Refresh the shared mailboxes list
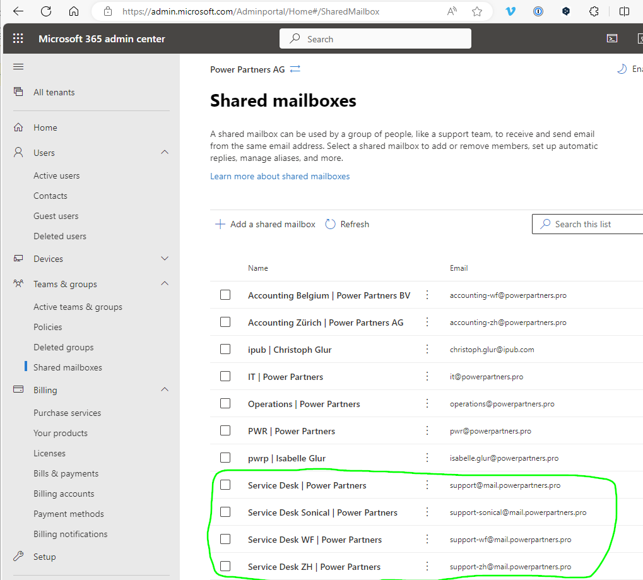The width and height of the screenshot is (643, 580). [347, 224]
